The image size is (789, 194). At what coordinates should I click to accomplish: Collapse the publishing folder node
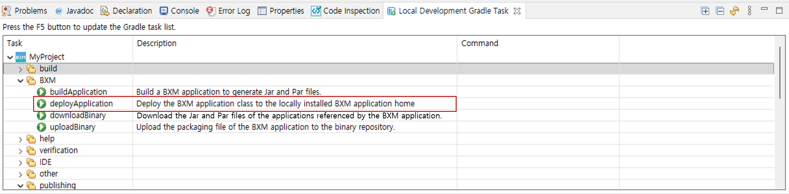pyautogui.click(x=20, y=186)
